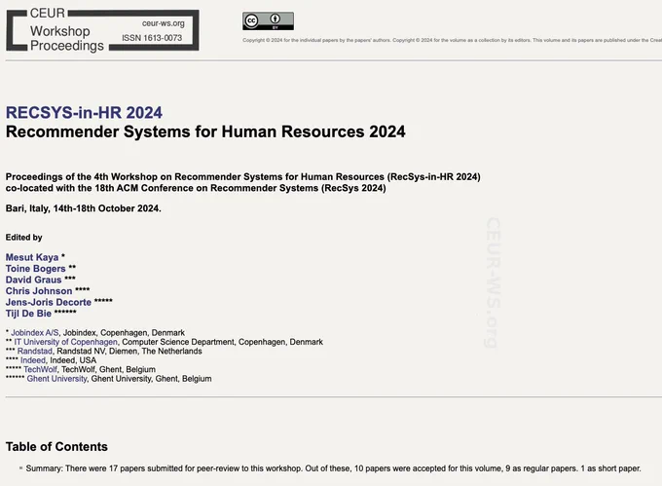Click 'Proceedings of the 4th Workshop' line
662x486 pixels.
click(242, 176)
